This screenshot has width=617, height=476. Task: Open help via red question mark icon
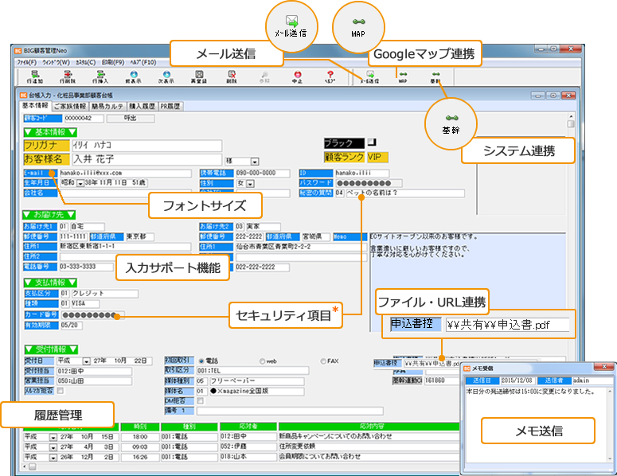[x=330, y=76]
